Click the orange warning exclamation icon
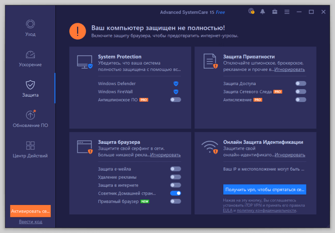The image size is (335, 233). [x=78, y=31]
